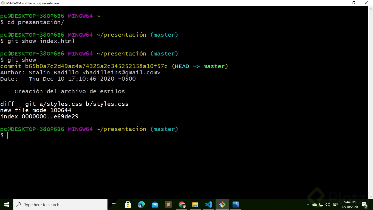The height and width of the screenshot is (210, 373).
Task: Open the Mail app on the taskbar
Action: (155, 205)
